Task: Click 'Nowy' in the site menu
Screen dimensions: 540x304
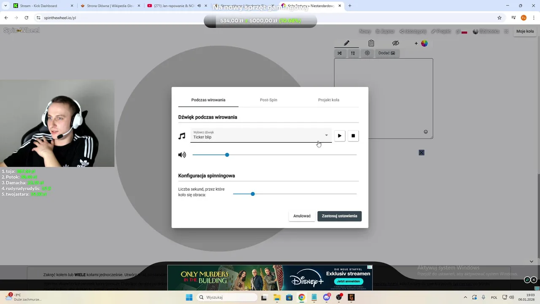Action: pos(365,31)
